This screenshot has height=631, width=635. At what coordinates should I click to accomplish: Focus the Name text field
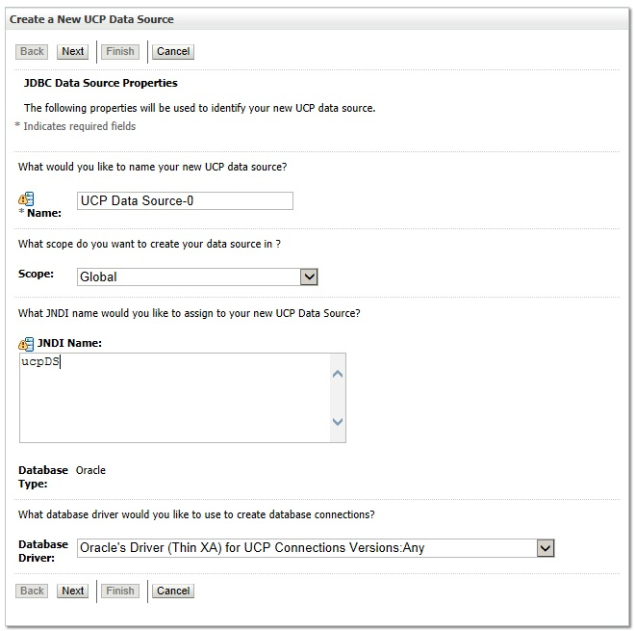click(x=184, y=200)
